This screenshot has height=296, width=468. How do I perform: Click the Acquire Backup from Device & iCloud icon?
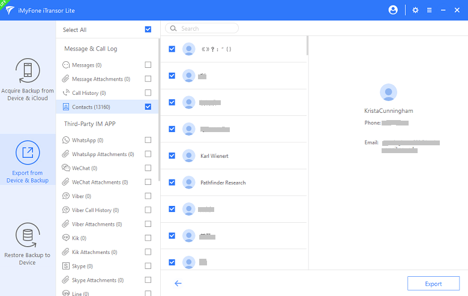28,71
